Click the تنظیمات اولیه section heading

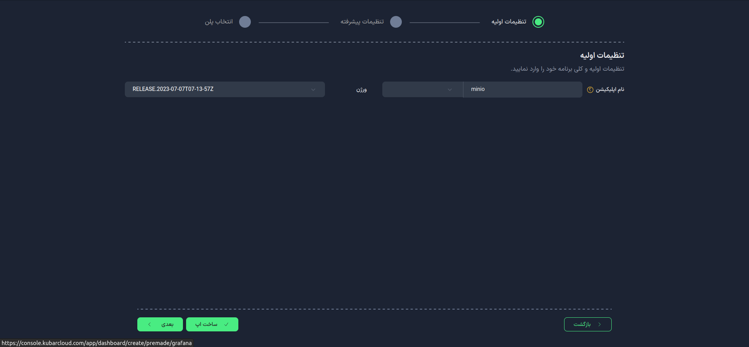(602, 55)
